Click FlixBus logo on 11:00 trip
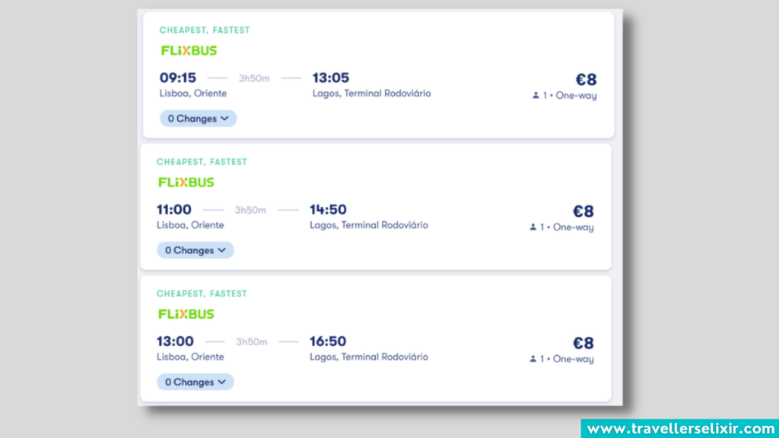Image resolution: width=779 pixels, height=438 pixels. pyautogui.click(x=186, y=182)
